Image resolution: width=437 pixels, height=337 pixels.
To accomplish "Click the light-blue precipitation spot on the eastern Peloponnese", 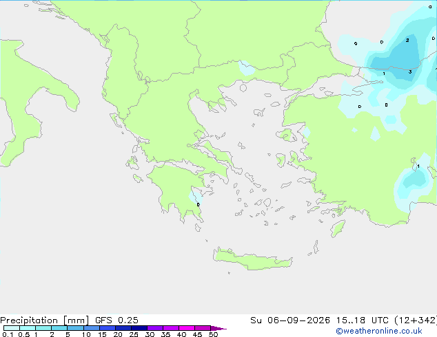I will [x=195, y=197].
